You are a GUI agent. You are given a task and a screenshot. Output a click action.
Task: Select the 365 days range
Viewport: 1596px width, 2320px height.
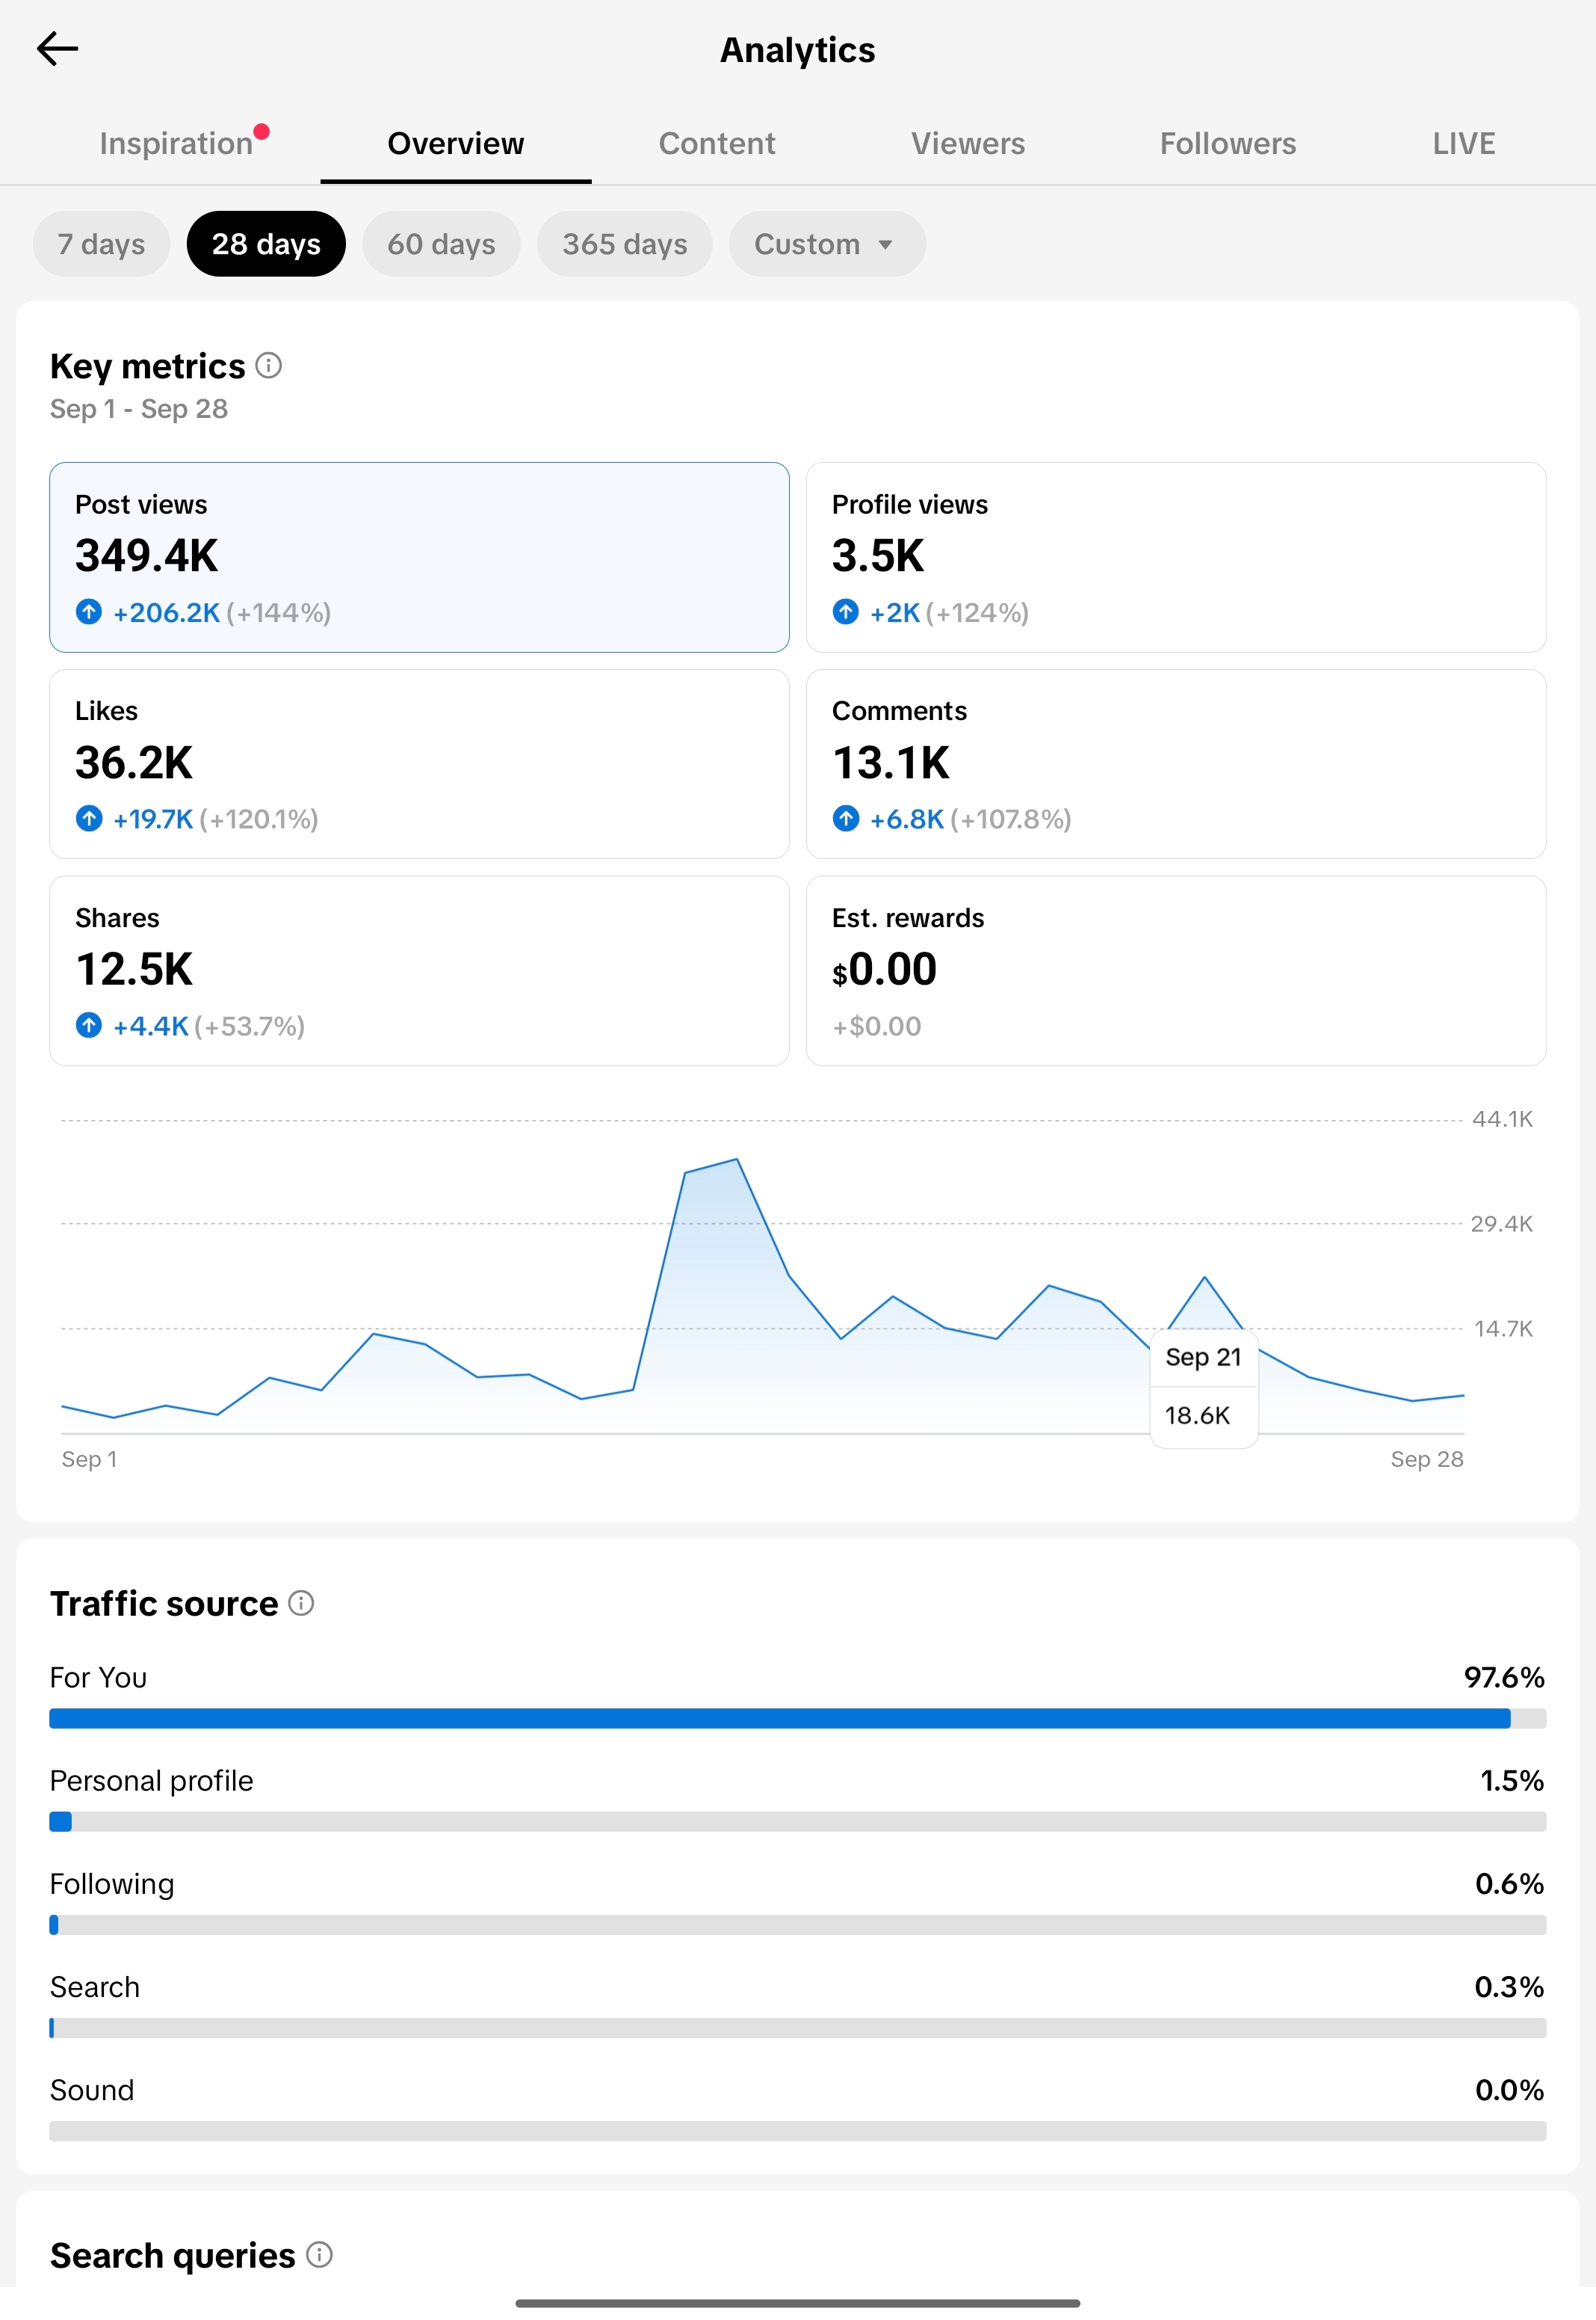624,243
